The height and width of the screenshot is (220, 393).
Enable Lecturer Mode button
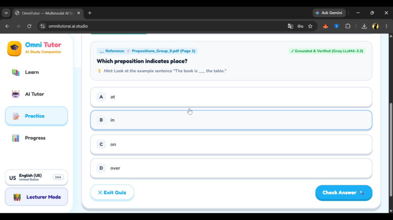click(x=37, y=197)
